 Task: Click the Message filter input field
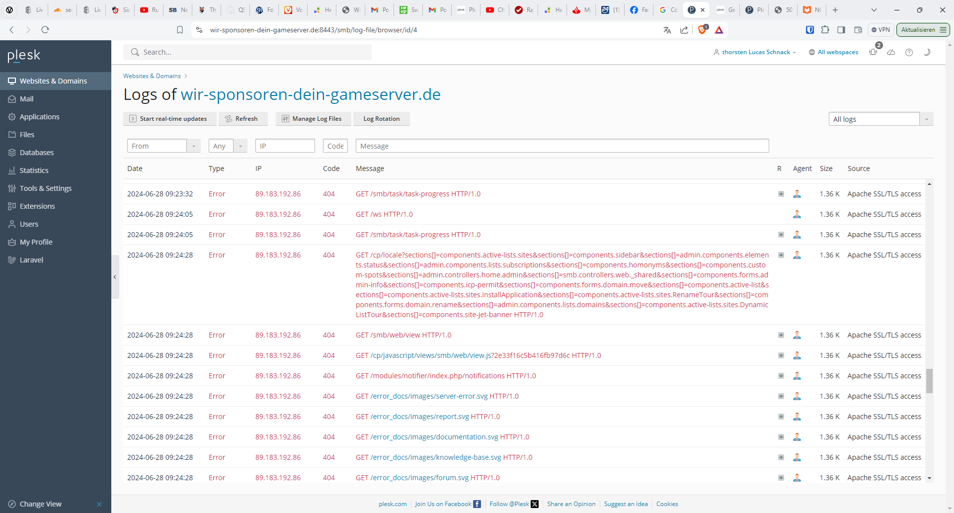coord(562,146)
